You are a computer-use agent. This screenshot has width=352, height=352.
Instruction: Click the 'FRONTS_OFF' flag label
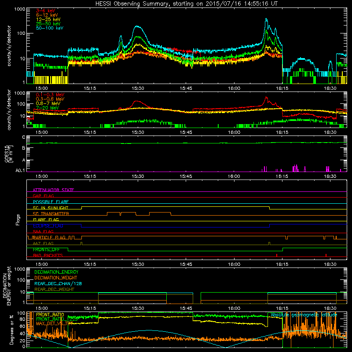46,249
